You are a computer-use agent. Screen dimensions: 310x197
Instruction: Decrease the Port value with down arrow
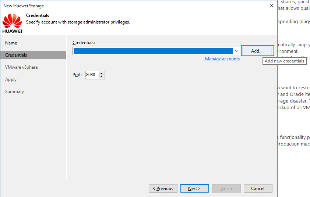click(102, 77)
